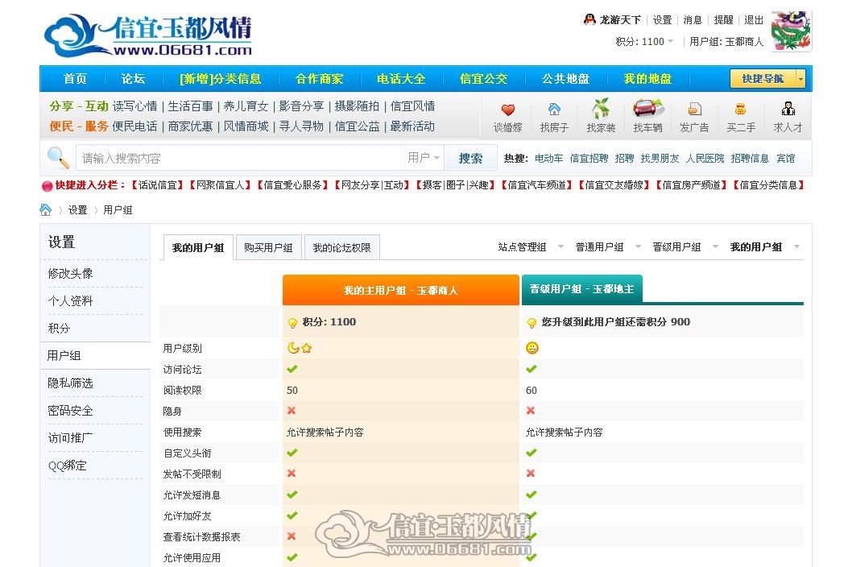Open the 生活百事 link

point(190,106)
